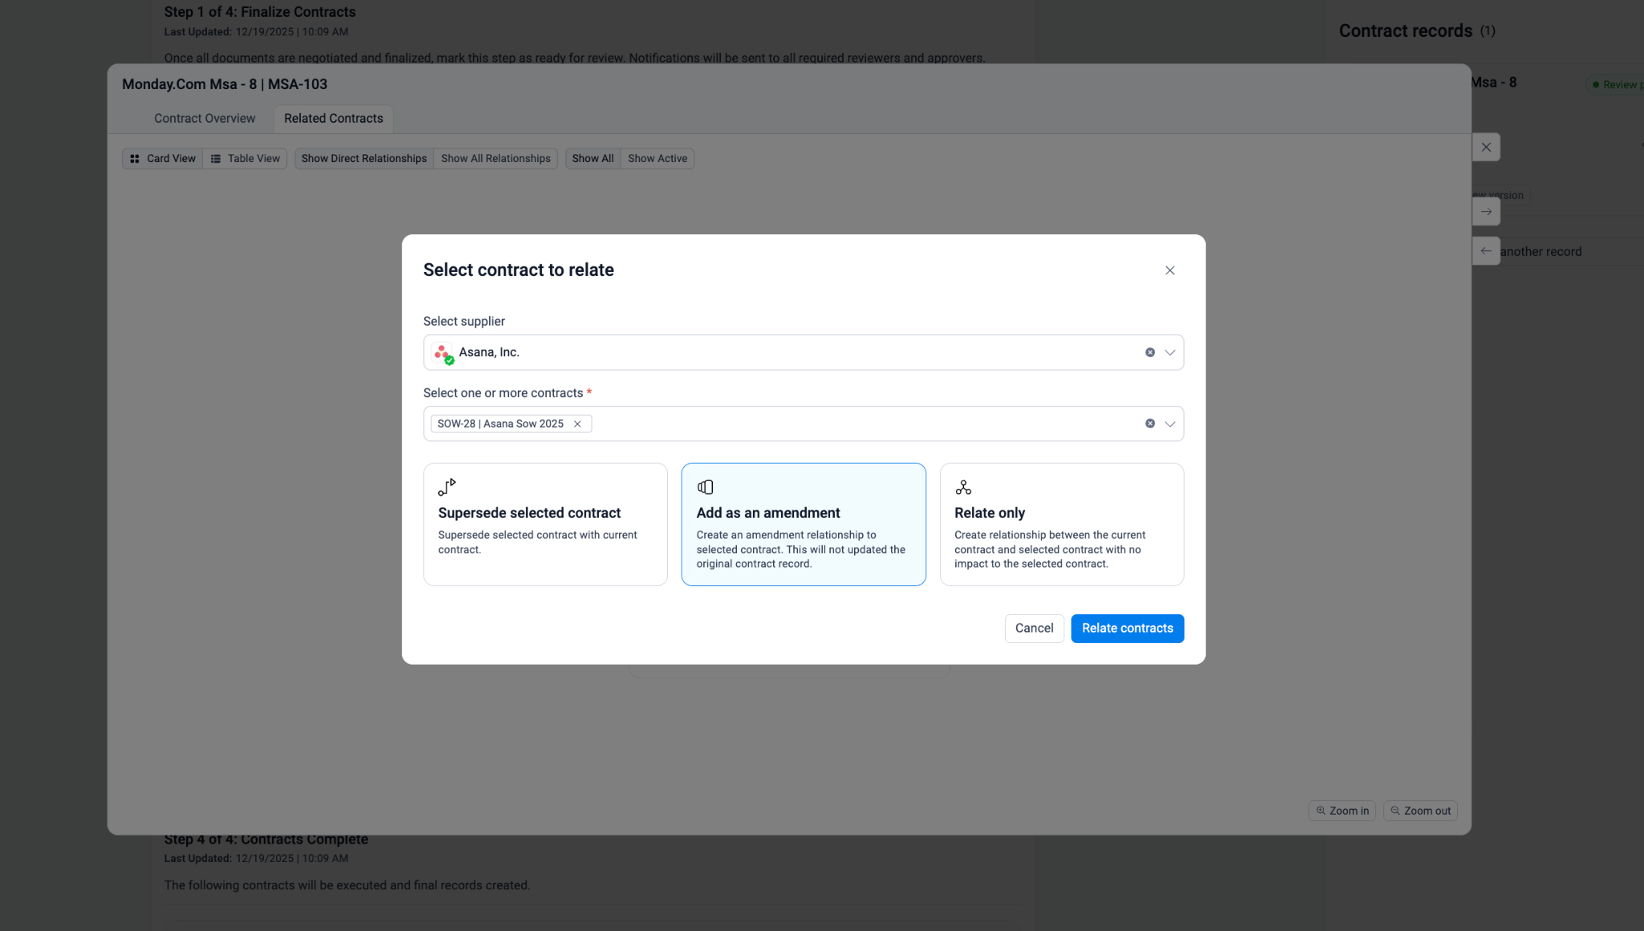Expand the Select supplier dropdown
The image size is (1644, 931).
pos(1170,352)
